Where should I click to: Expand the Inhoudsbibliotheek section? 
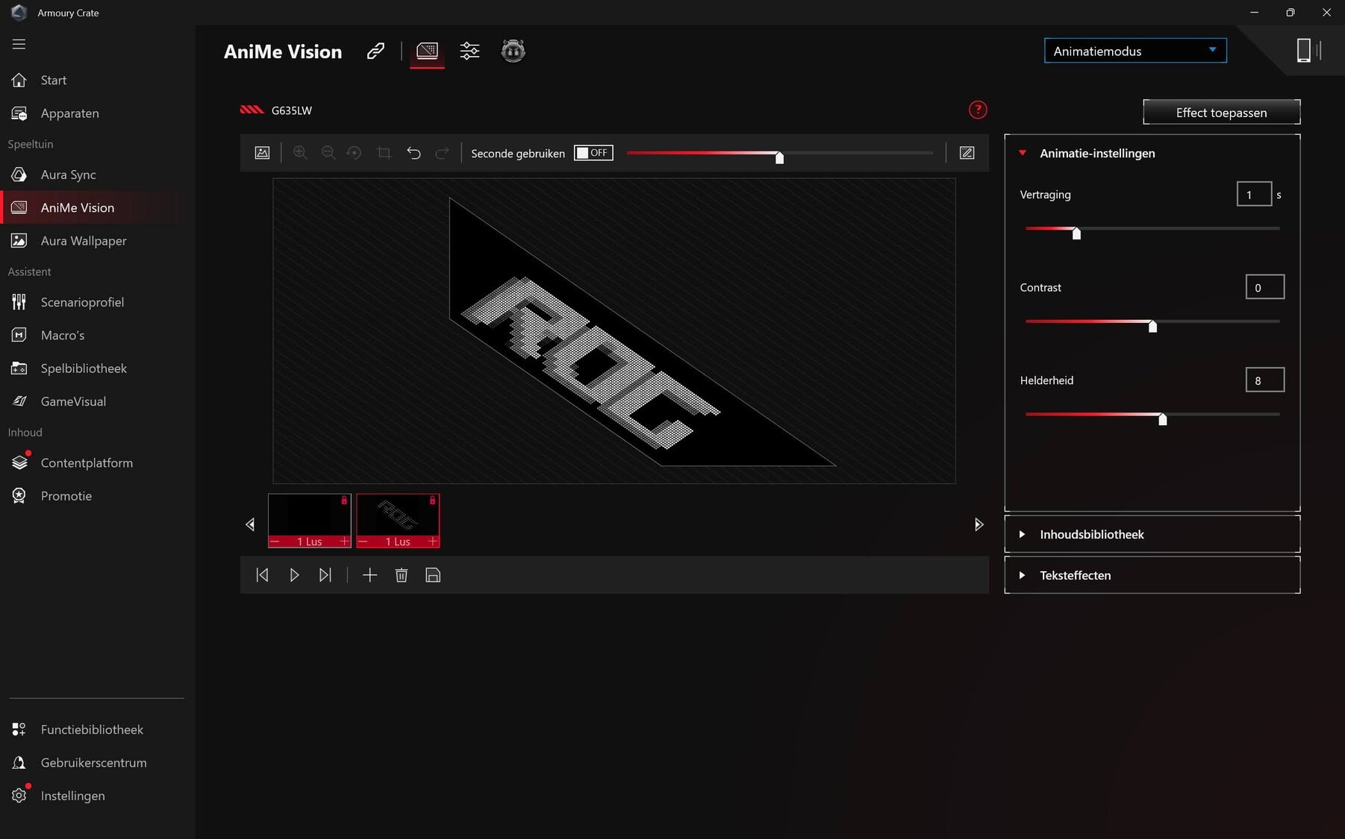tap(1152, 534)
